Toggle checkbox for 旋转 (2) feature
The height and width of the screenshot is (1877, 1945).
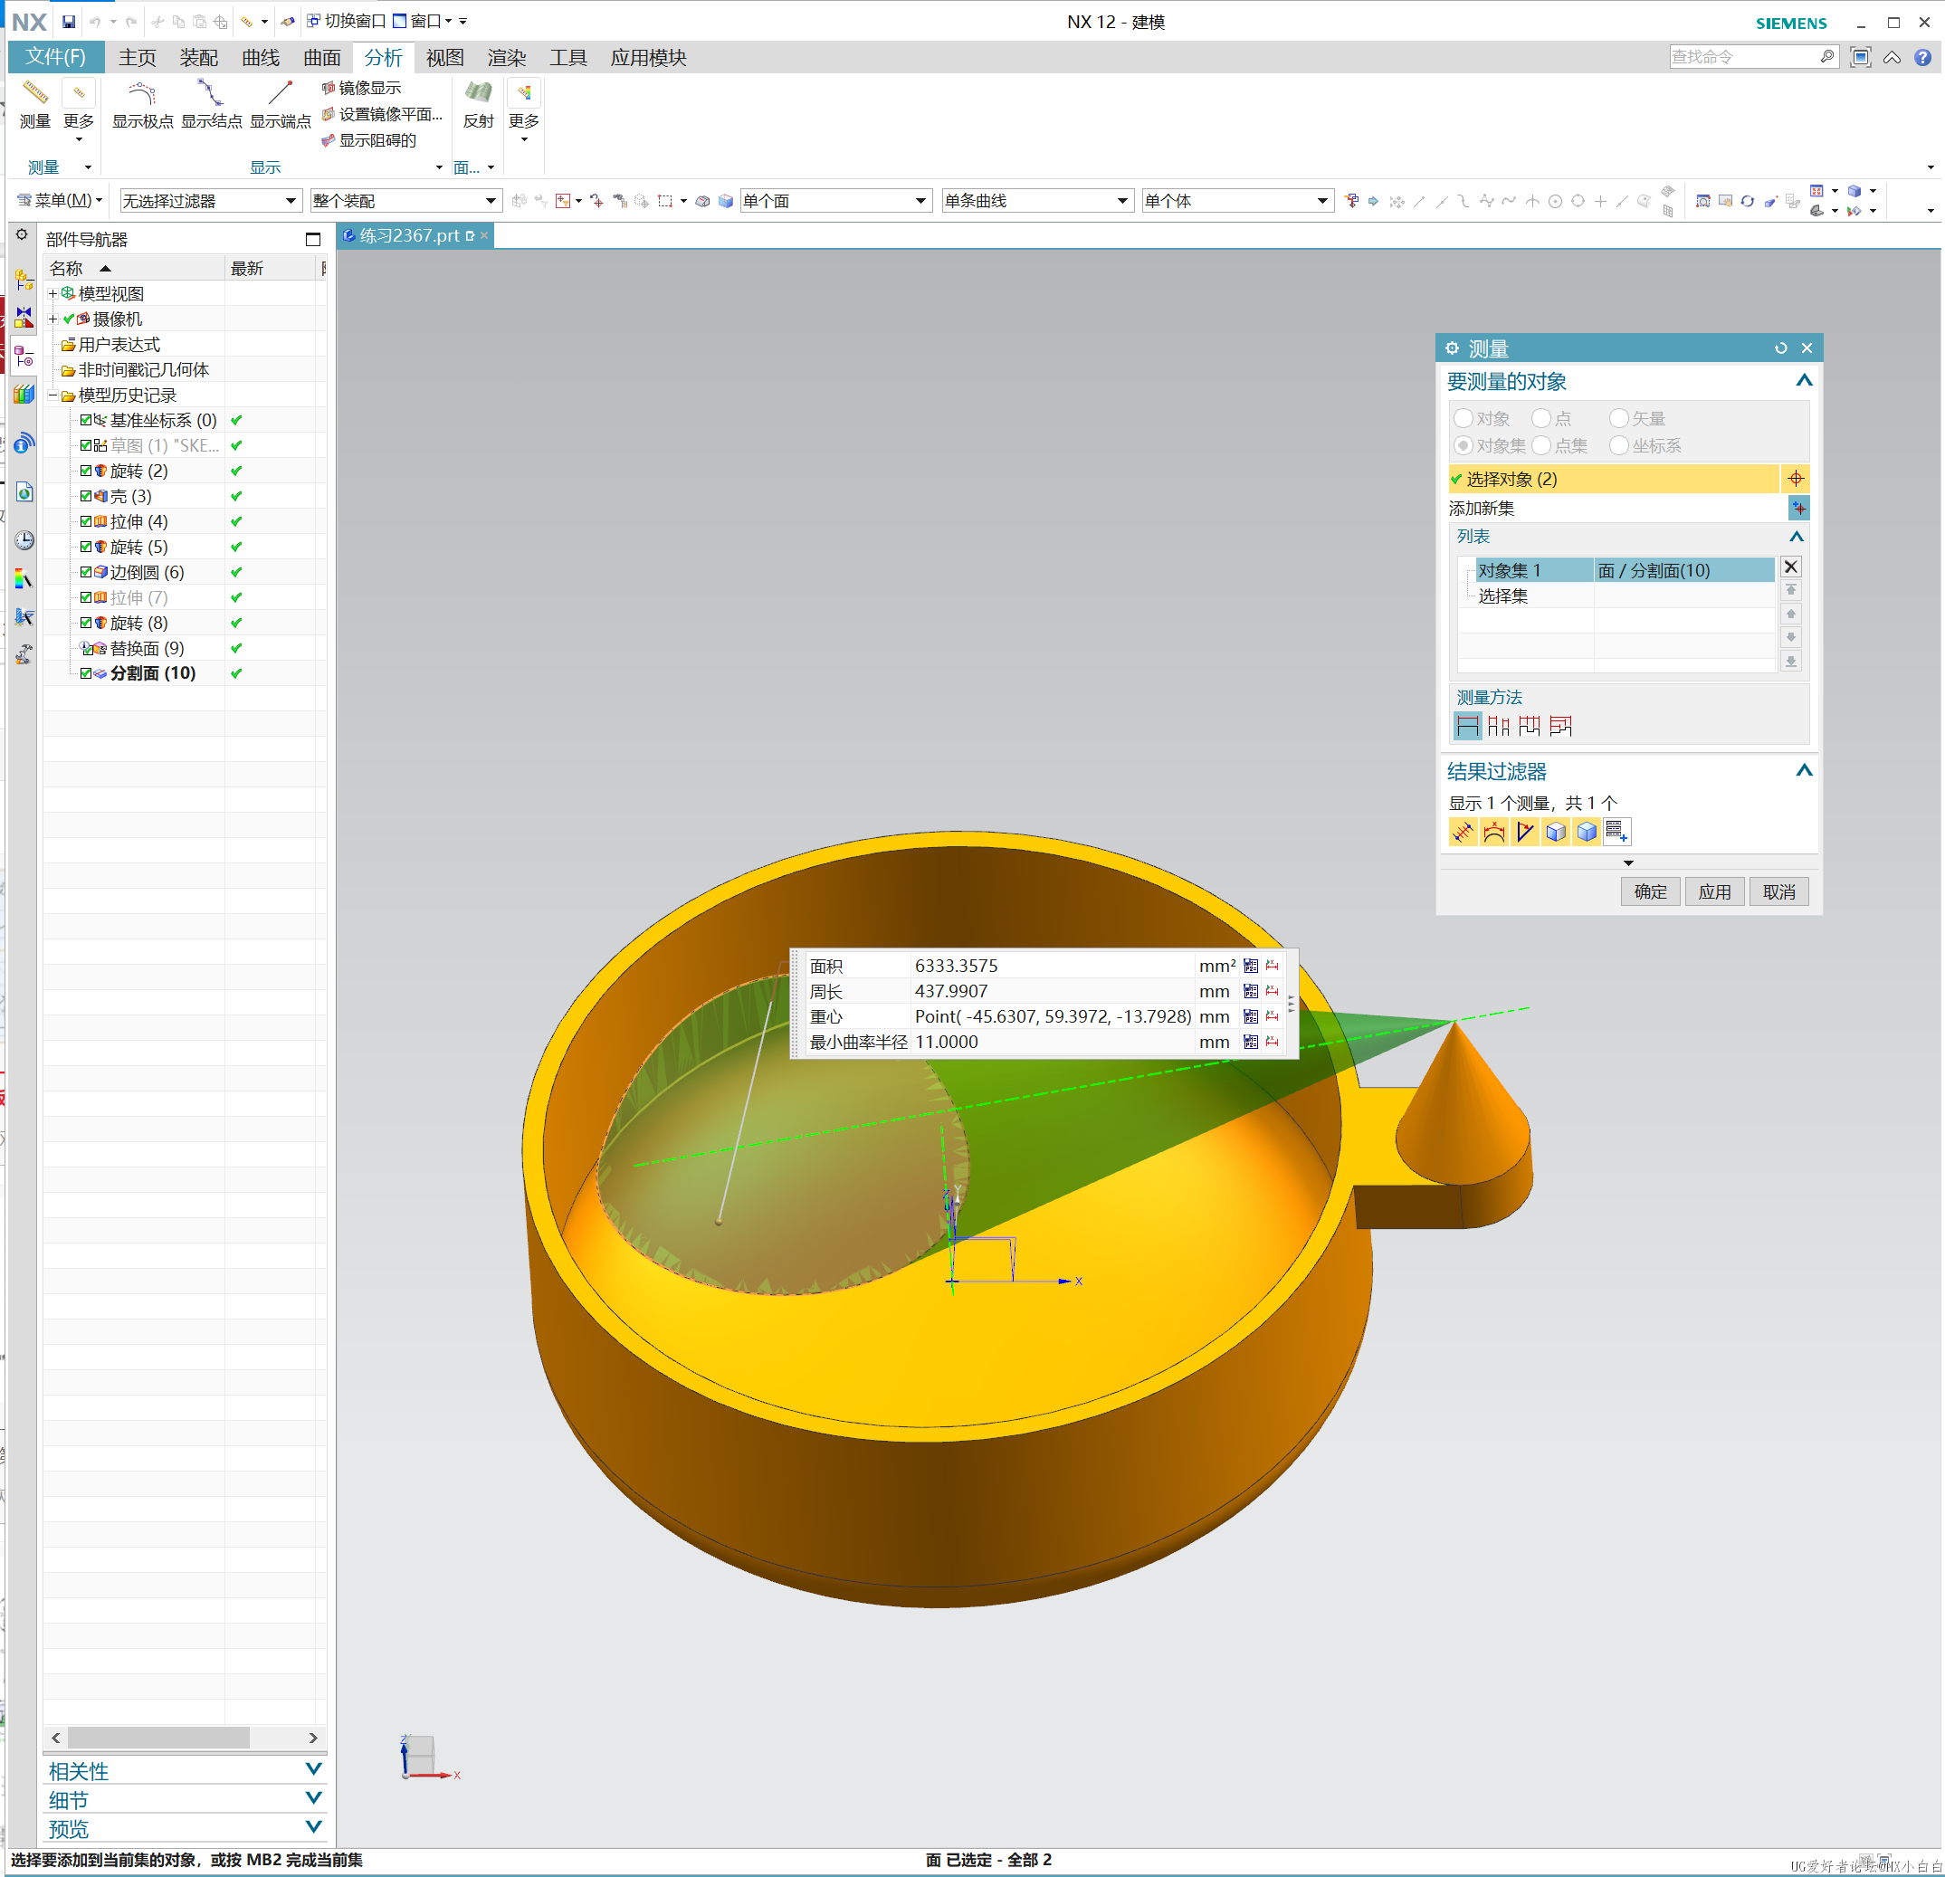tap(86, 471)
